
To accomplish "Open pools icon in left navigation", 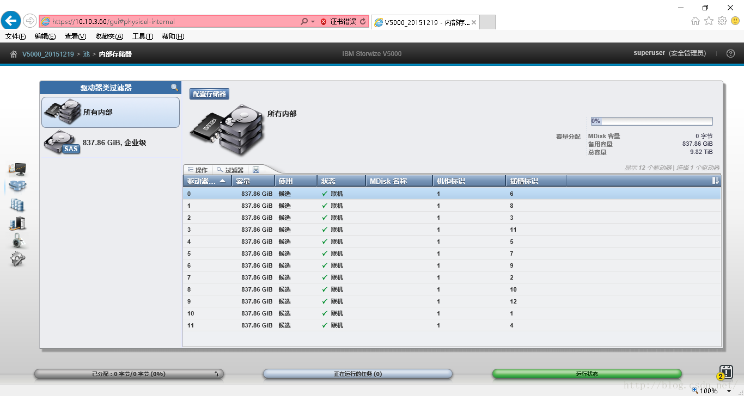I will [x=17, y=187].
